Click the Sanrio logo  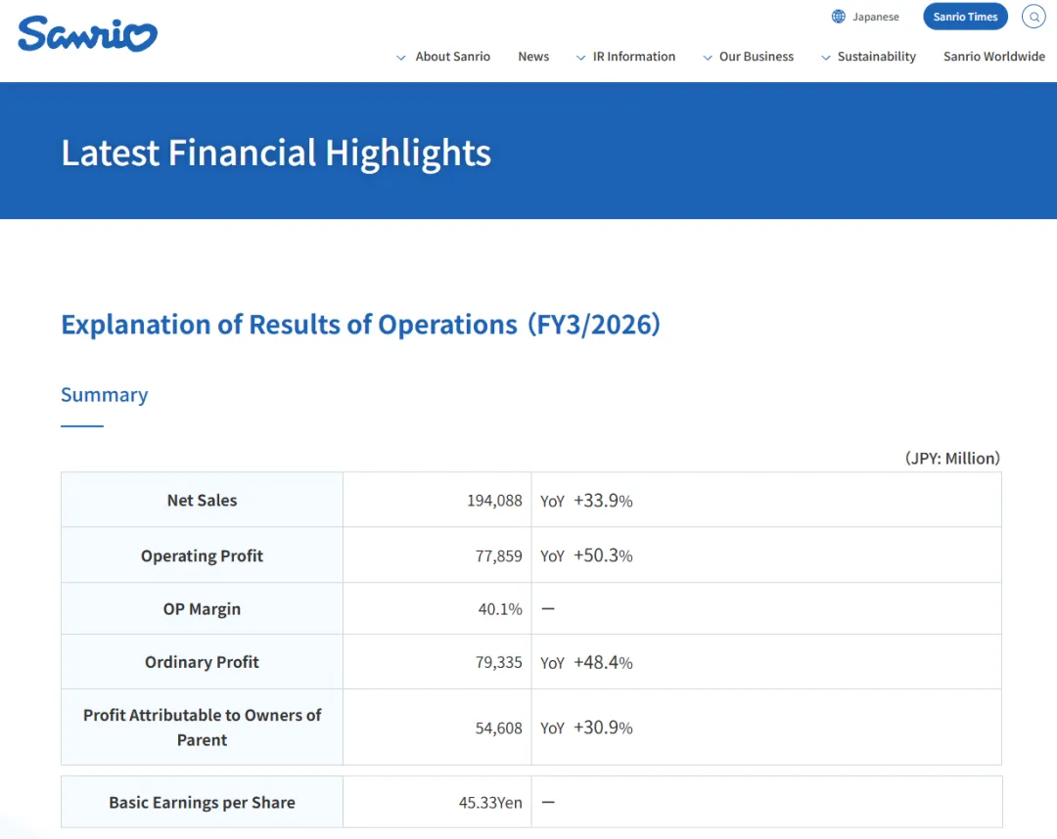[88, 34]
